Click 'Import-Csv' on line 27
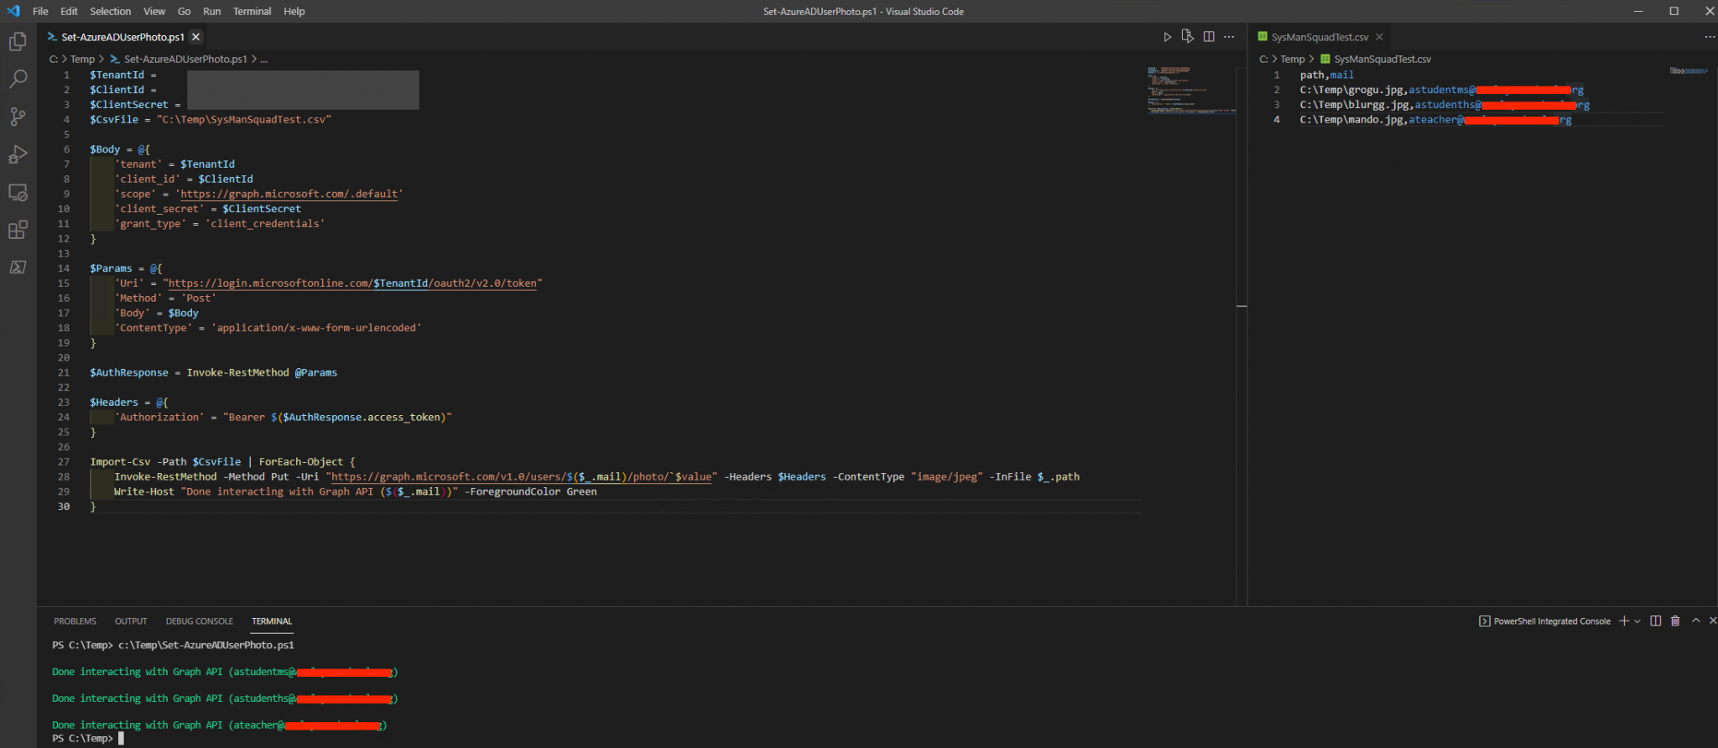The width and height of the screenshot is (1718, 748). [x=120, y=462]
